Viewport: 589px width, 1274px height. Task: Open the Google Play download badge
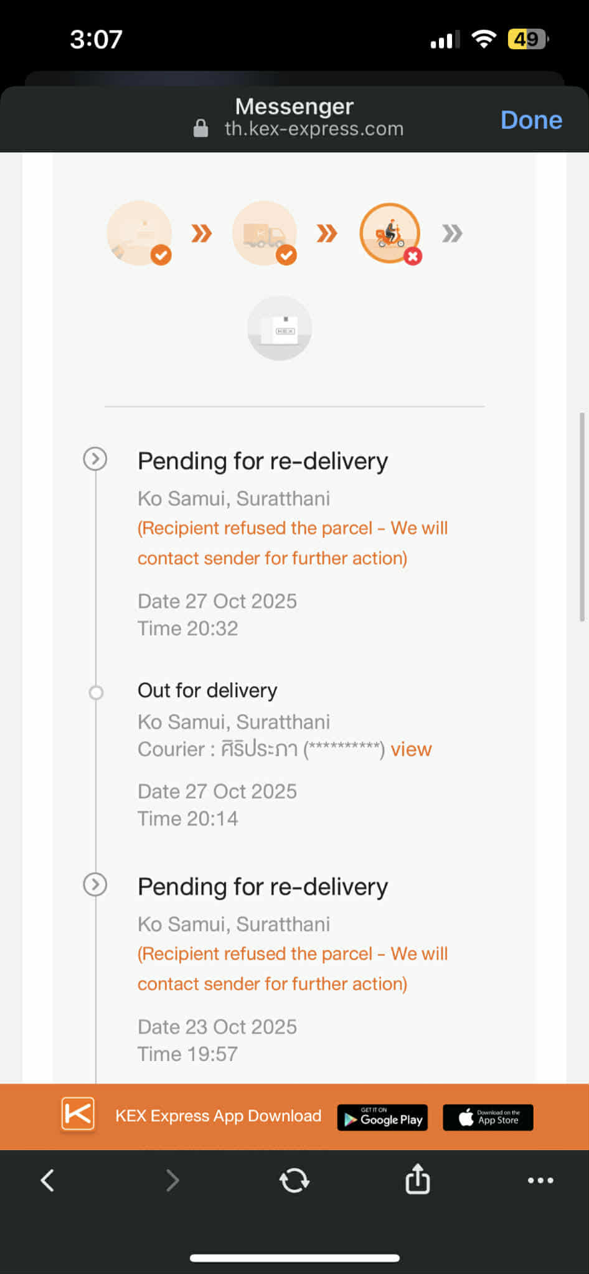point(382,1118)
